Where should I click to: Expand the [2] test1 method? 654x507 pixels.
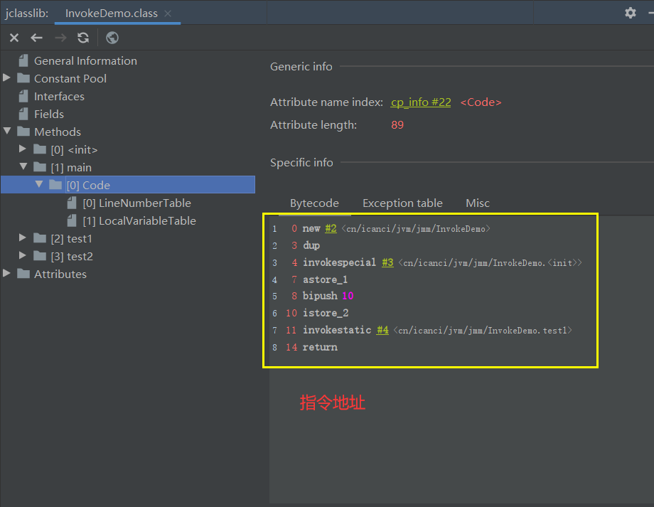[x=23, y=238]
